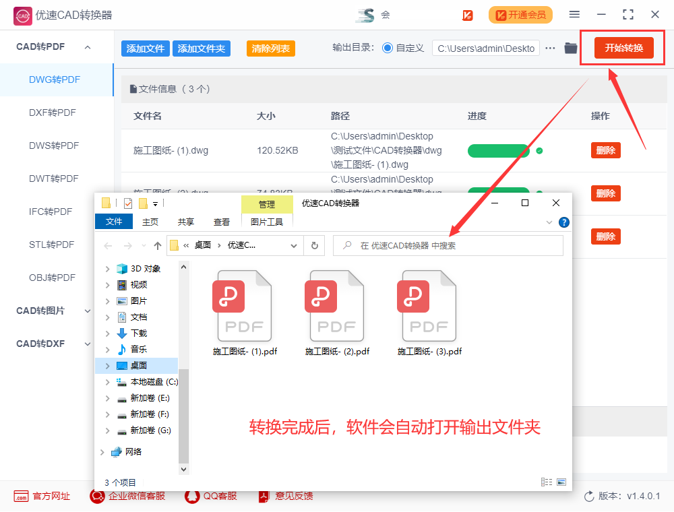Click the 添加文件夹 button
The height and width of the screenshot is (512, 674).
[x=201, y=49]
